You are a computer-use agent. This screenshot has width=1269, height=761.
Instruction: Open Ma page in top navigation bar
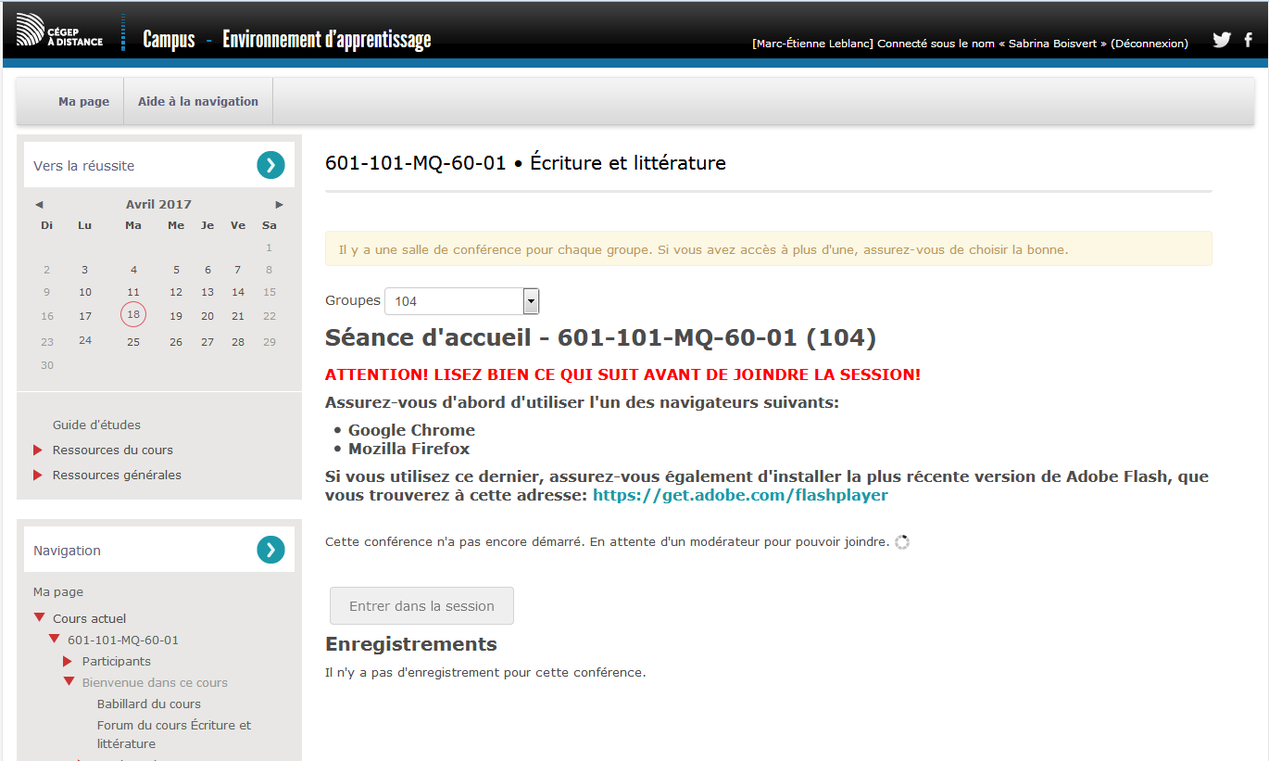pyautogui.click(x=83, y=102)
